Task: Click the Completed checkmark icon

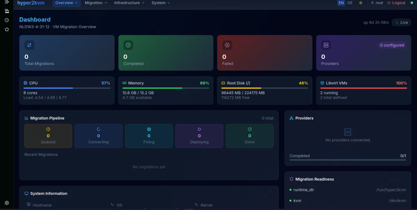Action: pyautogui.click(x=128, y=45)
